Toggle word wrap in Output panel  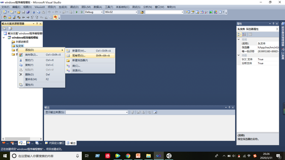(x=155, y=112)
